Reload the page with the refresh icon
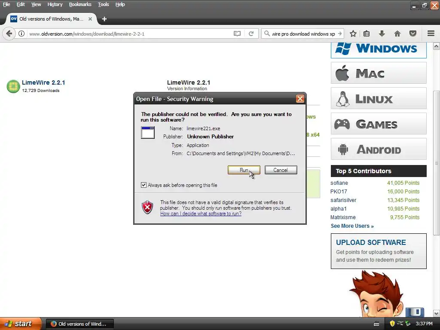The width and height of the screenshot is (440, 330). (x=251, y=34)
